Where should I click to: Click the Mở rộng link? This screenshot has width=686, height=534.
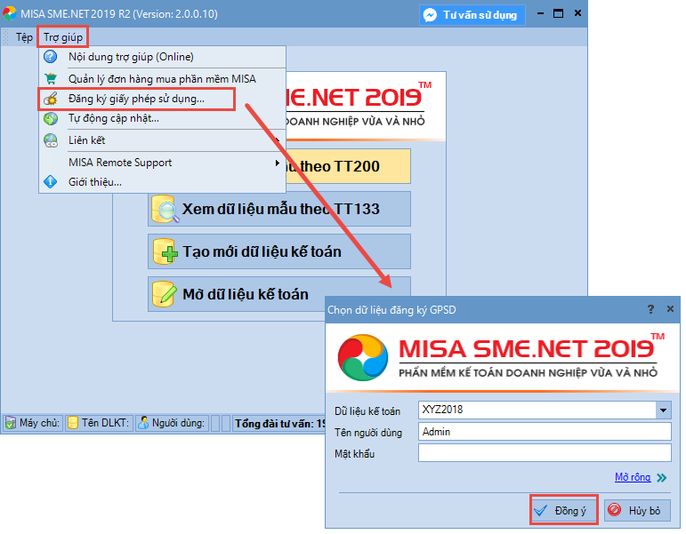(633, 477)
